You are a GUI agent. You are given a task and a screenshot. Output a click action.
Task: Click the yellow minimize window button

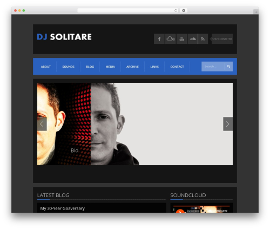pos(19,10)
